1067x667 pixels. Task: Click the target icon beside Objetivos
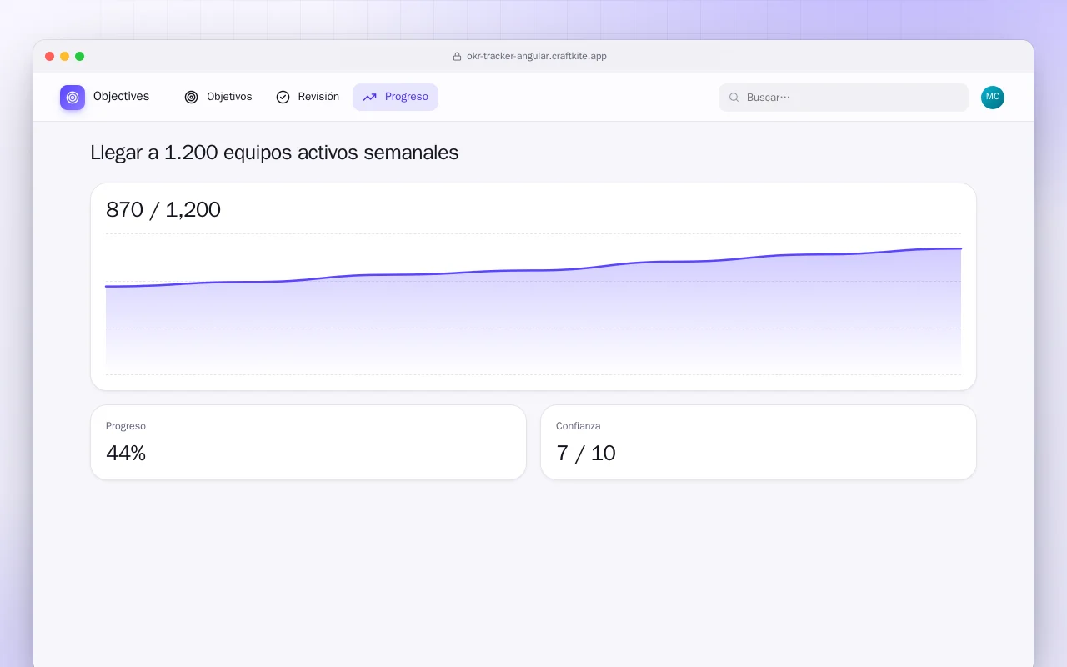click(x=192, y=98)
